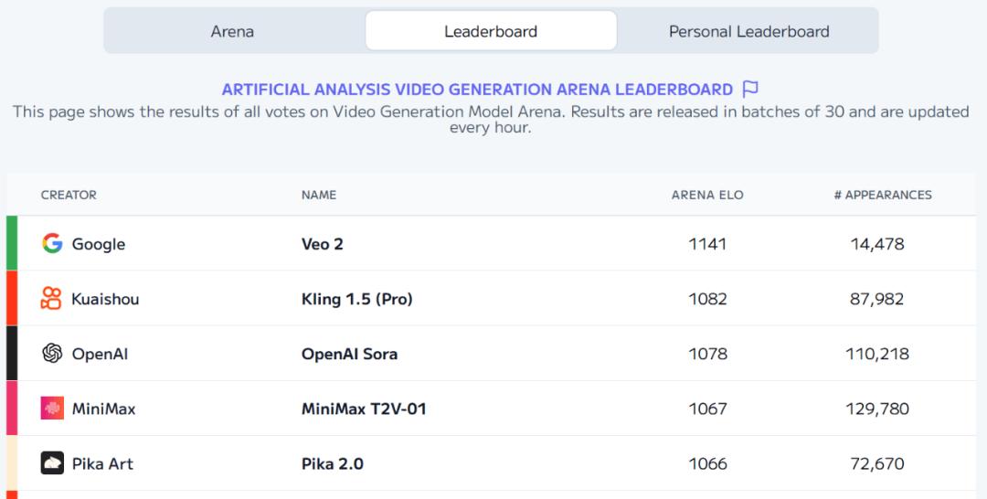This screenshot has height=499, width=987.
Task: Open the Personal Leaderboard tab
Action: click(x=748, y=31)
